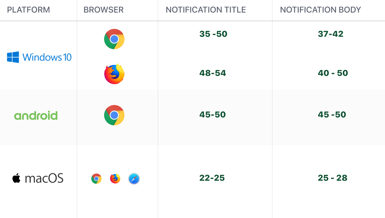Click the 22-25 title value for macOS
Screen dimensions: 385x218
(x=212, y=178)
